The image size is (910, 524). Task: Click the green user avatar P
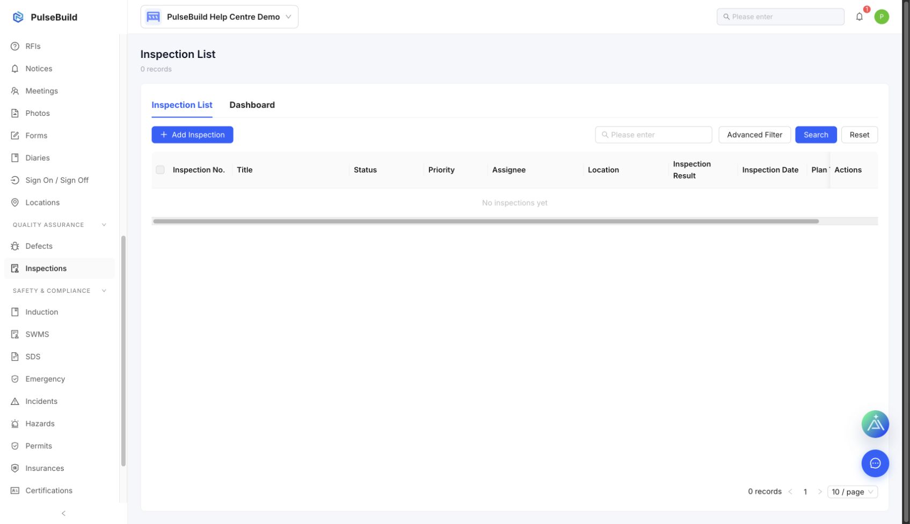881,17
